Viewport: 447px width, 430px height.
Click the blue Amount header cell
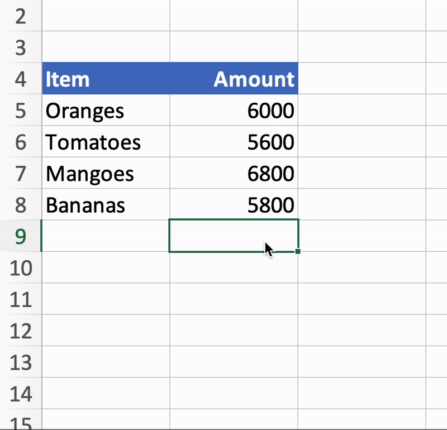235,79
